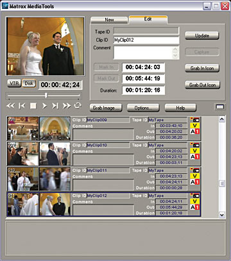Toggle the video V icon for MyClip012
The height and width of the screenshot is (261, 231).
click(194, 201)
